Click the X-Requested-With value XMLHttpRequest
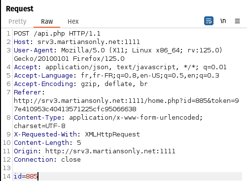The height and width of the screenshot is (181, 248). tap(112, 135)
